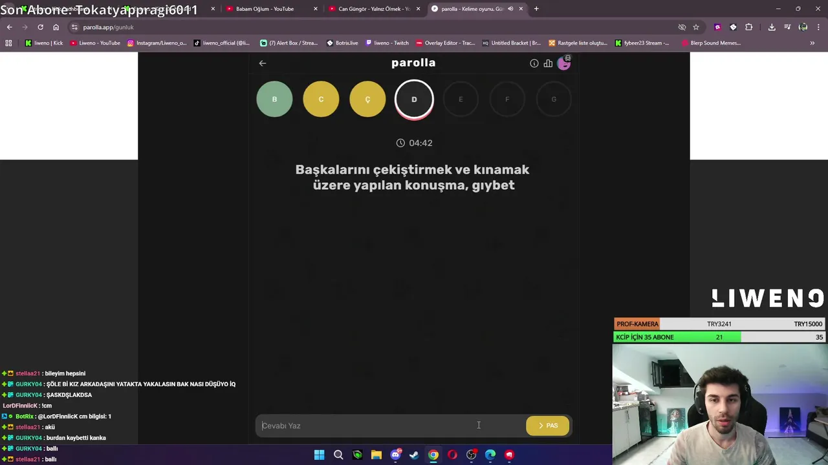
Task: Open the Chrome three-dot menu
Action: [x=818, y=27]
